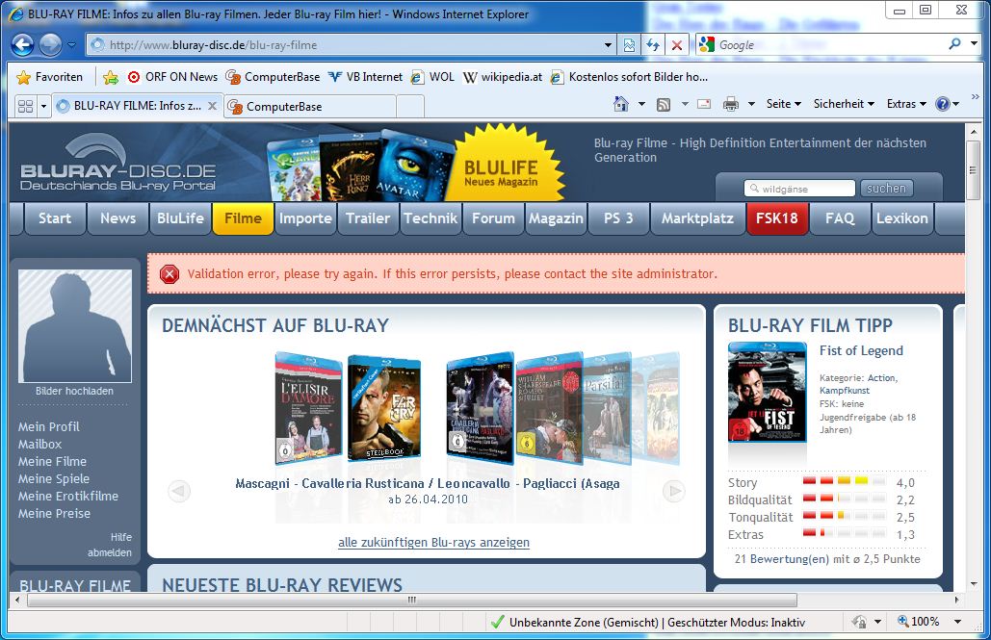Click the abmelden link
991x640 pixels.
[x=110, y=552]
